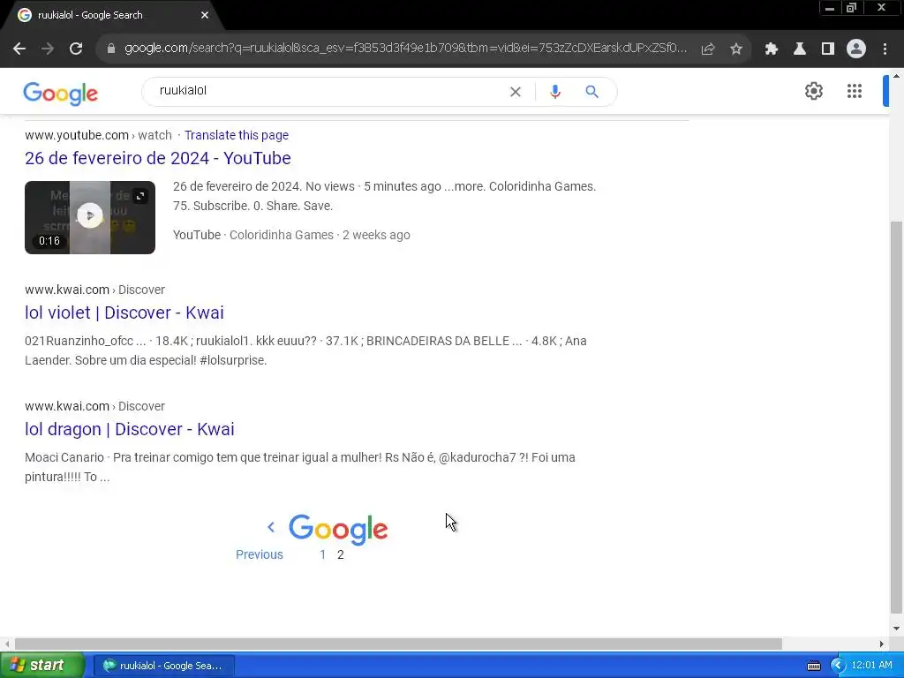The image size is (904, 678).
Task: Expand hidden tray icons arrow
Action: pyautogui.click(x=838, y=666)
